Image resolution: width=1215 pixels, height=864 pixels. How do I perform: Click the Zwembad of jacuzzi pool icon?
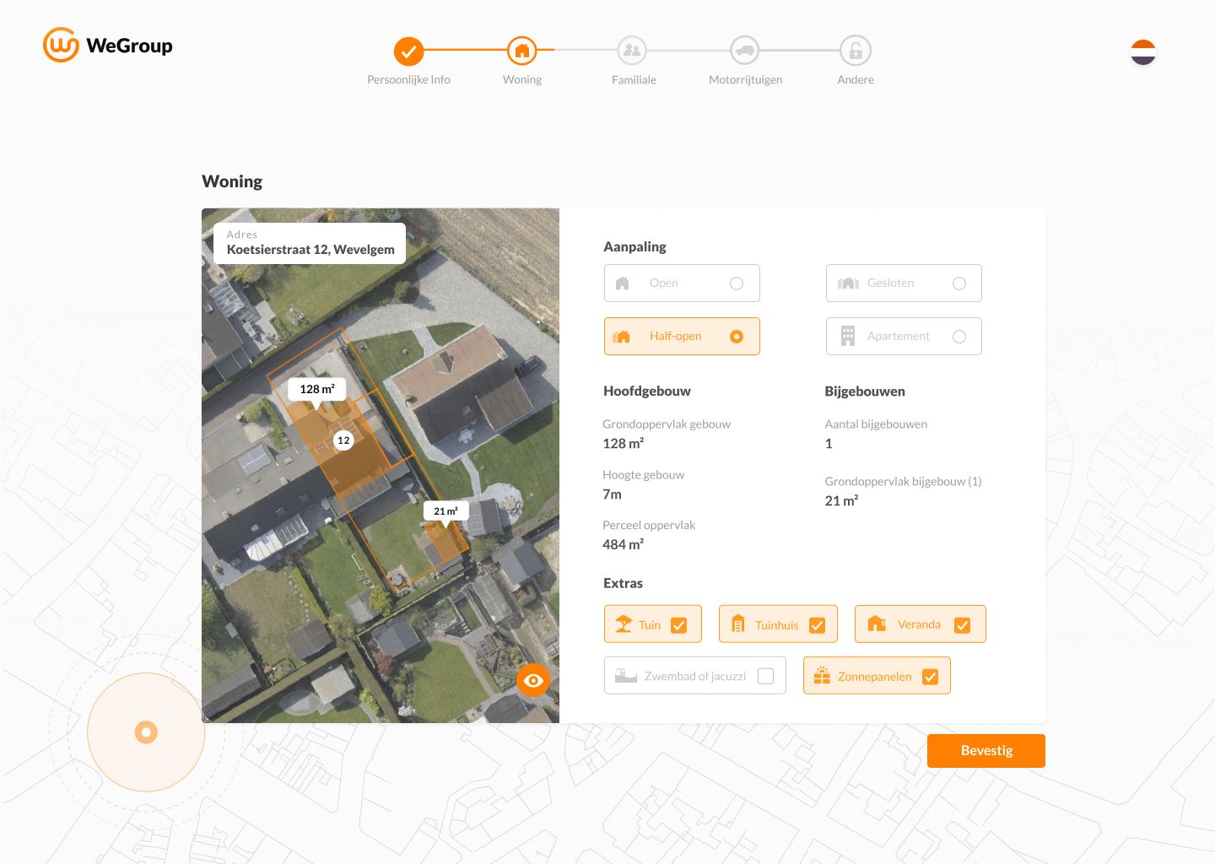626,676
